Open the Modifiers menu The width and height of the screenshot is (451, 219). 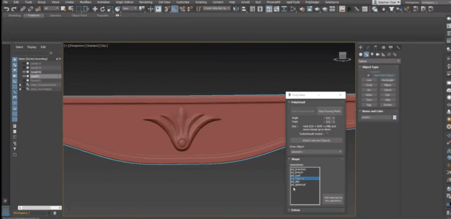(x=85, y=2)
